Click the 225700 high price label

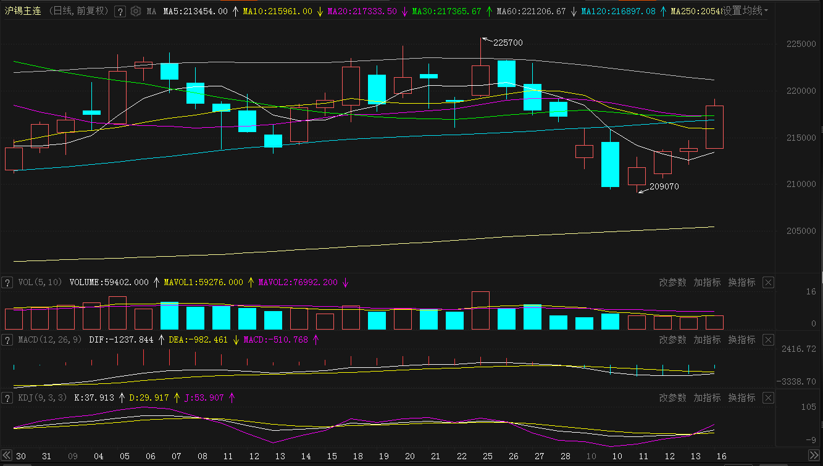pos(508,43)
